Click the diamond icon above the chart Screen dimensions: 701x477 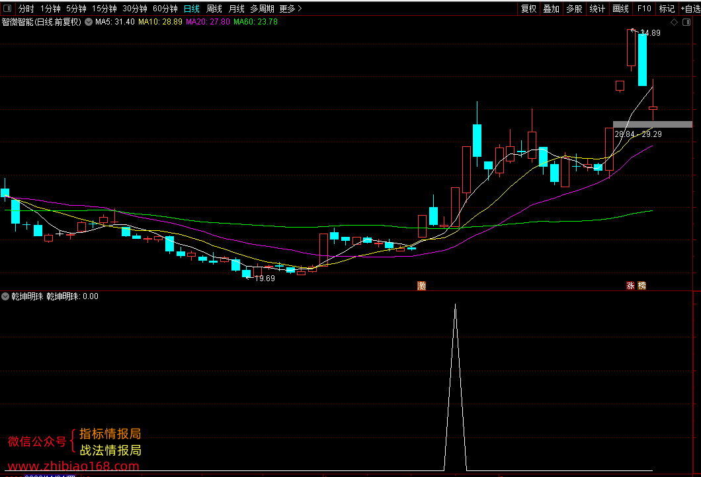tap(674, 22)
